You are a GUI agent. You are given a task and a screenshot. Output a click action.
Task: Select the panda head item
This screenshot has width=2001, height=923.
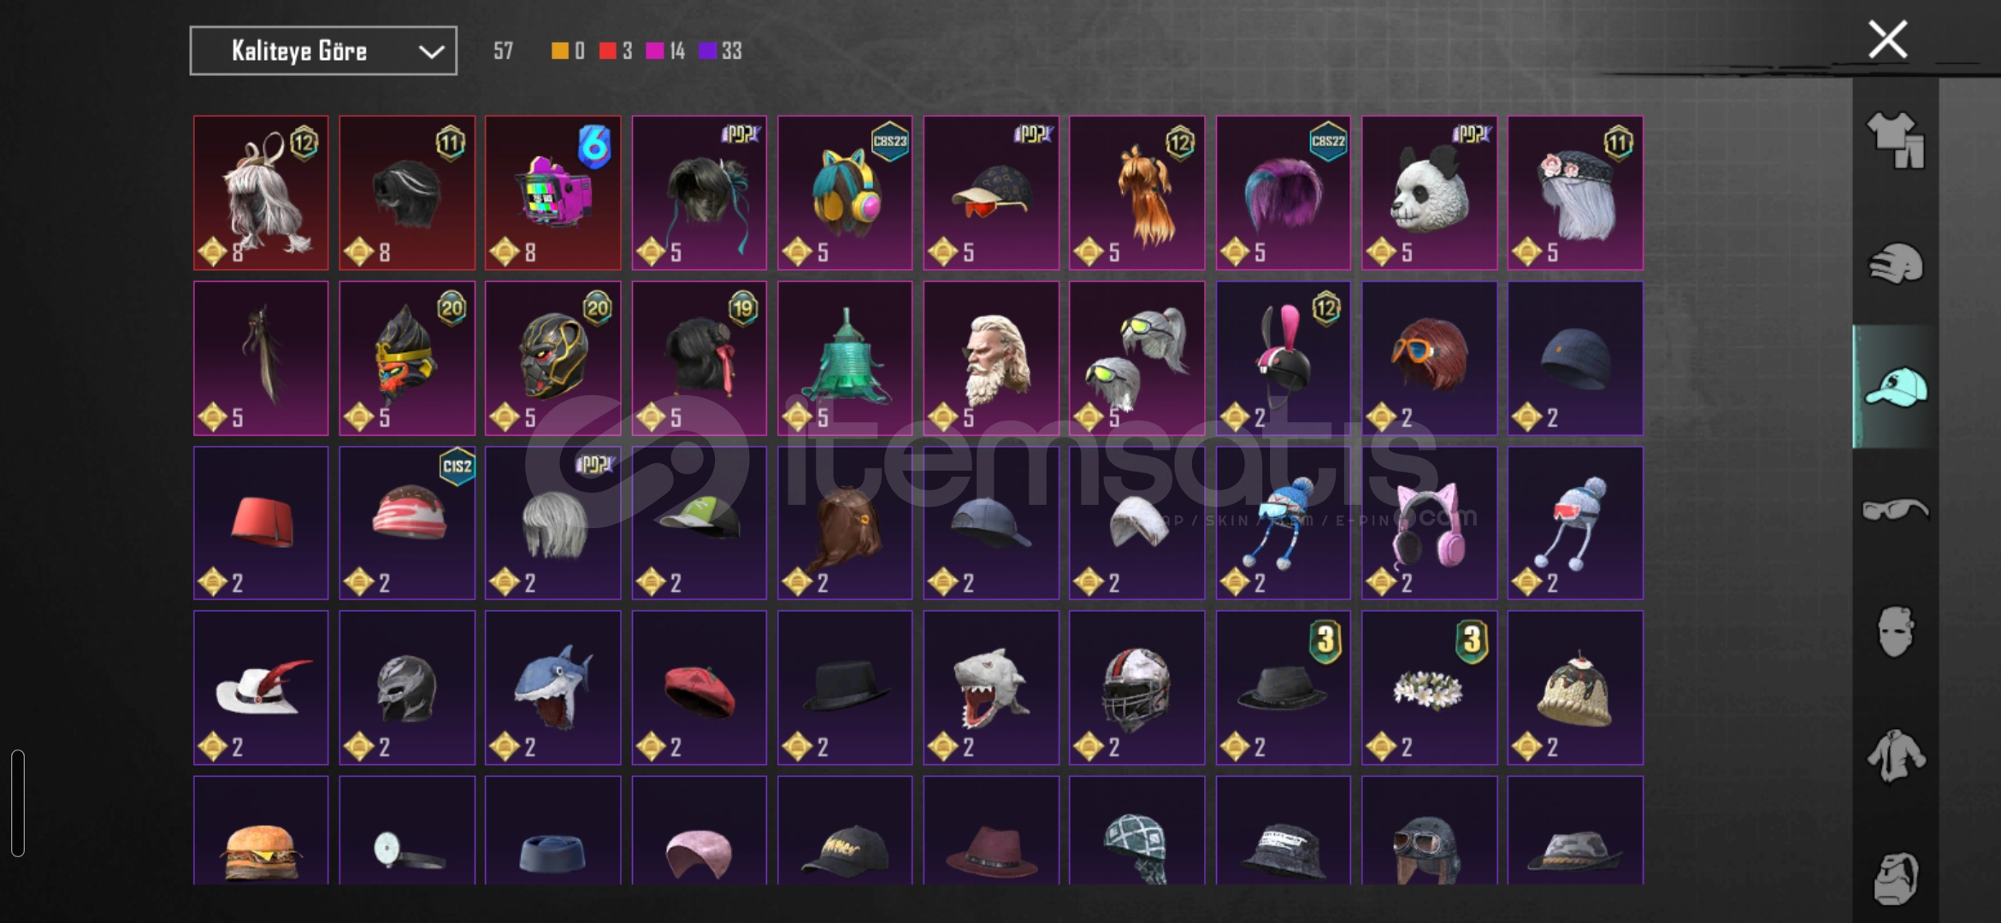[1429, 193]
